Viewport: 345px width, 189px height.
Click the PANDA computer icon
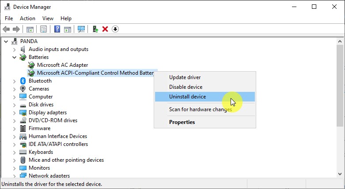pos(15,41)
